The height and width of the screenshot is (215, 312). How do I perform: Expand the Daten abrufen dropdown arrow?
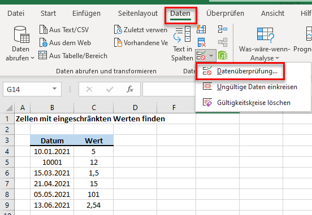[32, 58]
